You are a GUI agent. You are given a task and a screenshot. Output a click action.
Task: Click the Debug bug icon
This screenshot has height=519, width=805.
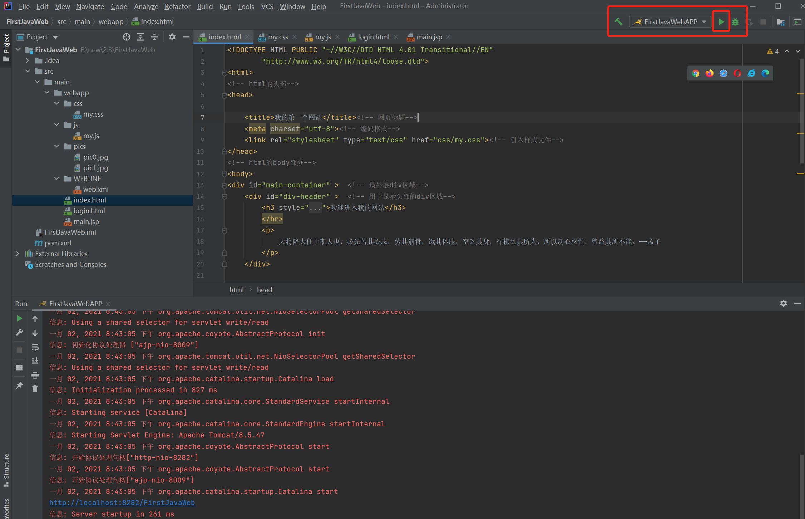click(x=735, y=22)
